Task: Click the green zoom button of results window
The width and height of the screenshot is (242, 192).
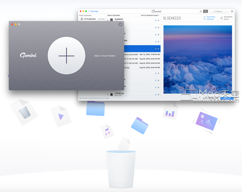Action: (86, 11)
